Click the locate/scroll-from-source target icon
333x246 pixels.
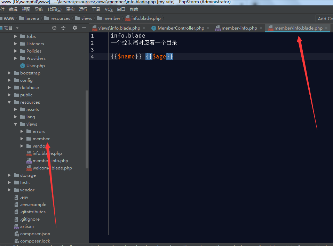[x=54, y=28]
